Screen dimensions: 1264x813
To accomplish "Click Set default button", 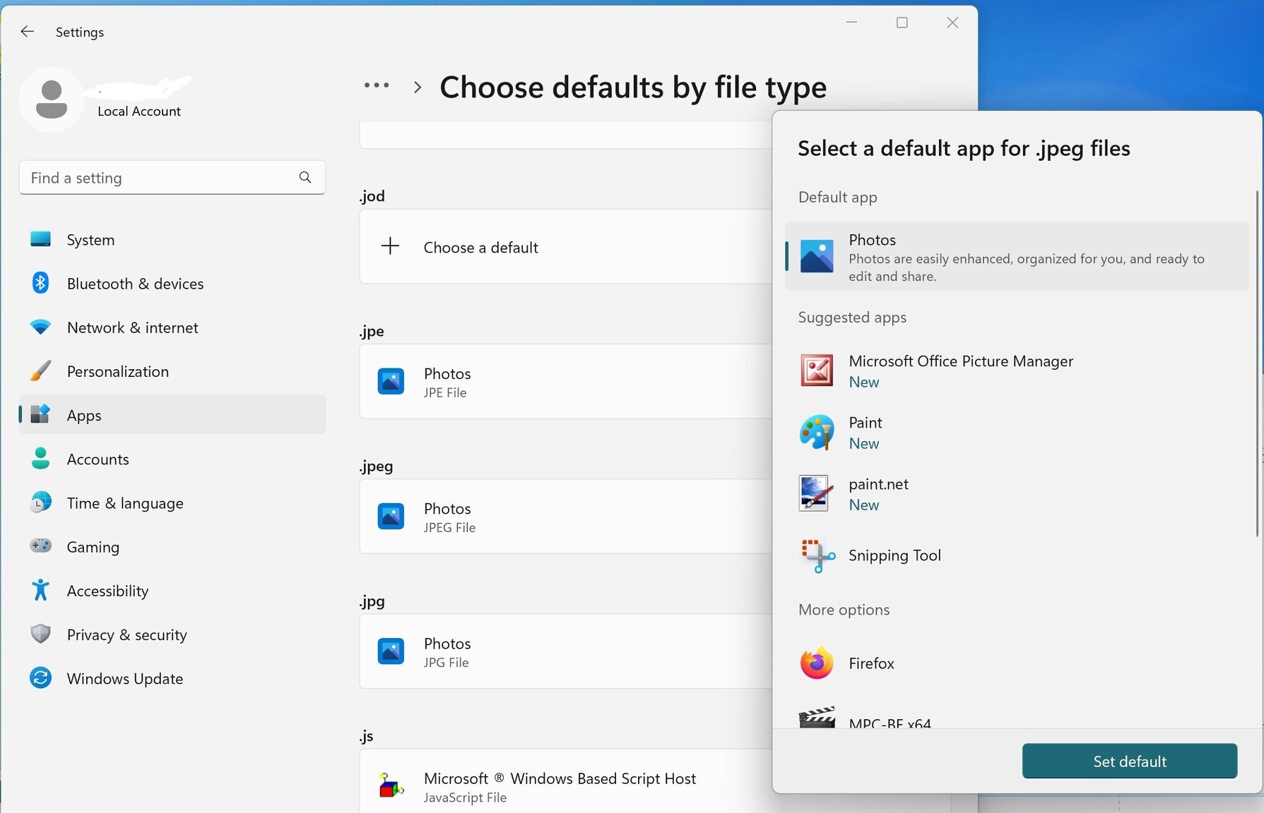I will point(1129,761).
